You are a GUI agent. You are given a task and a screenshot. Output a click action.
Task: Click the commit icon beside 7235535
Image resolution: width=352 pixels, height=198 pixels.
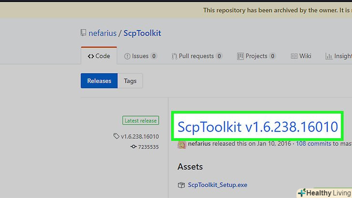133,147
